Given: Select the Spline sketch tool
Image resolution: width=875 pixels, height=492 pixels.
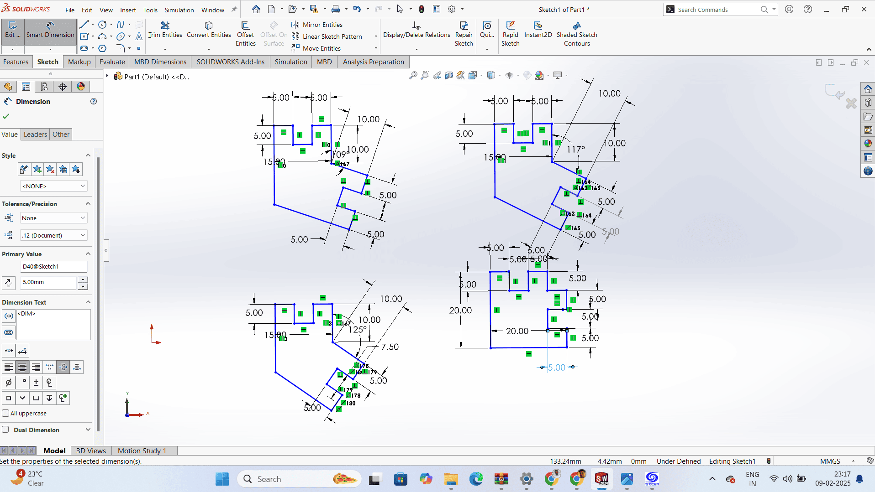Looking at the screenshot, I should click(x=121, y=25).
